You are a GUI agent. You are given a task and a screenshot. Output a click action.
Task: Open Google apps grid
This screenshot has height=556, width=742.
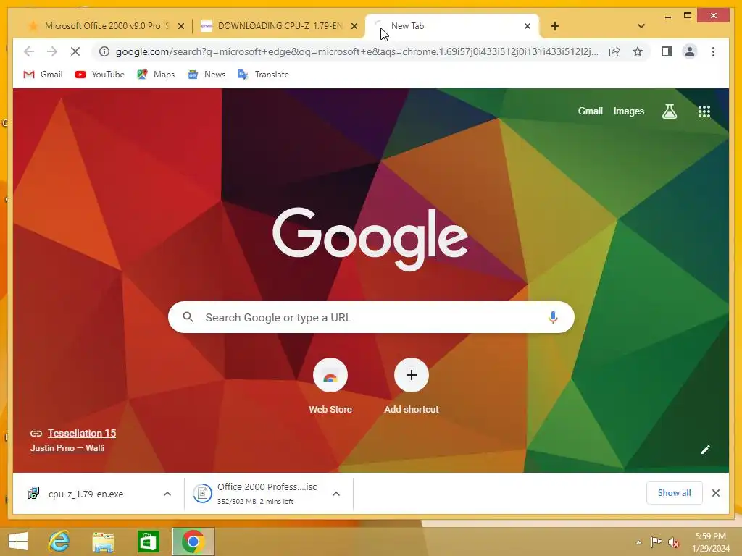704,111
